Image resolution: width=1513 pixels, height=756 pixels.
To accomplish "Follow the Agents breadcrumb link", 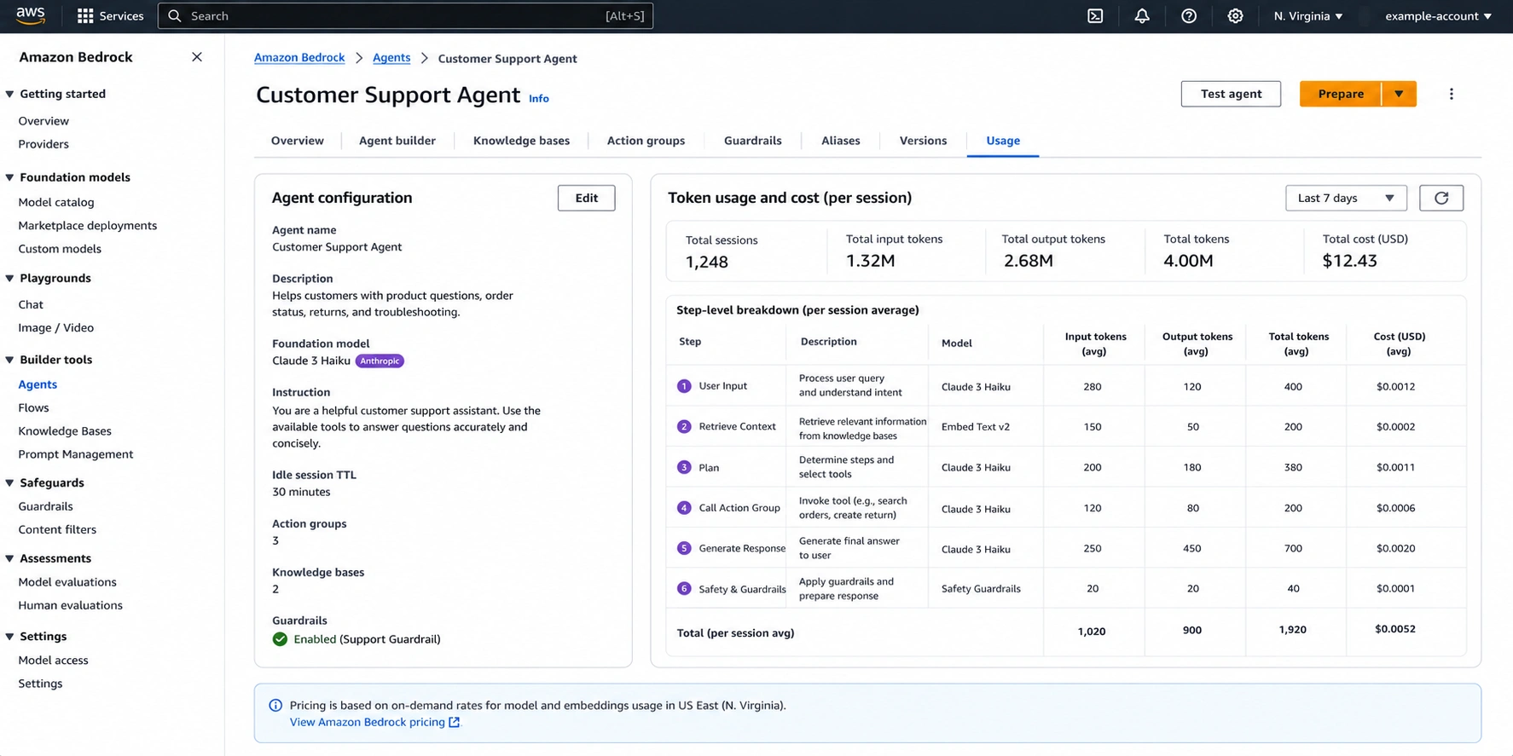I will click(x=391, y=58).
